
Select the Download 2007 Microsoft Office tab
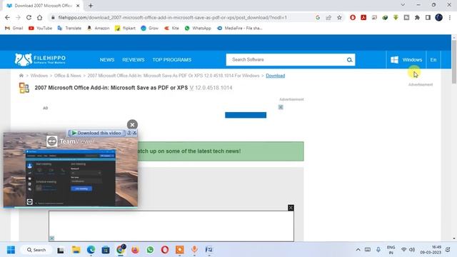tap(43, 6)
